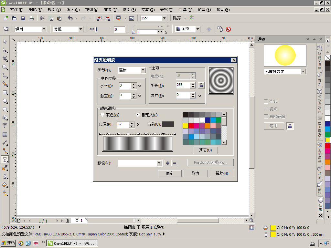The height and width of the screenshot is (248, 331).
Task: Select the 双色 radio button
Action: click(x=102, y=115)
